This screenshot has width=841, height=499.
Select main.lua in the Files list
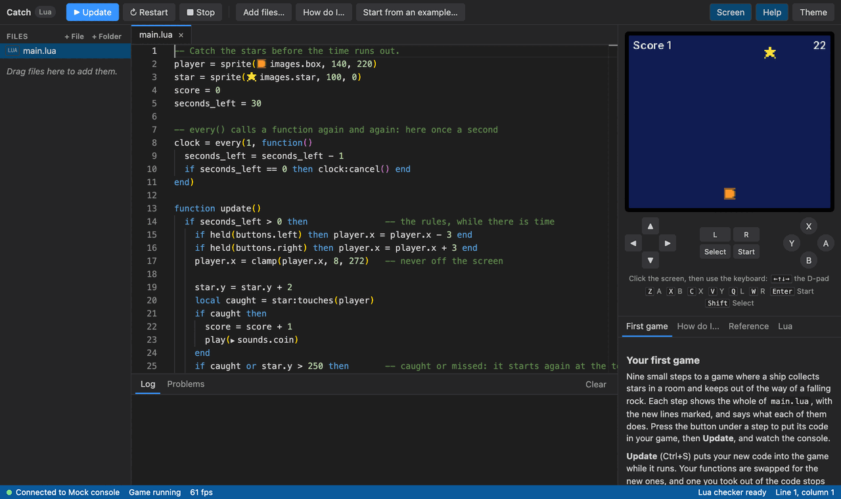pyautogui.click(x=66, y=51)
